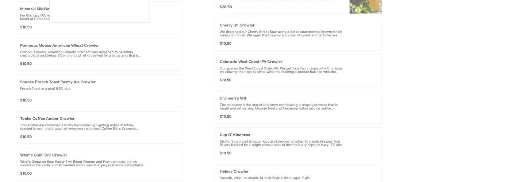This screenshot has width=511, height=182.
Task: Select Snooze French Toast Pastry Ale Crowler
Action: pos(58,82)
